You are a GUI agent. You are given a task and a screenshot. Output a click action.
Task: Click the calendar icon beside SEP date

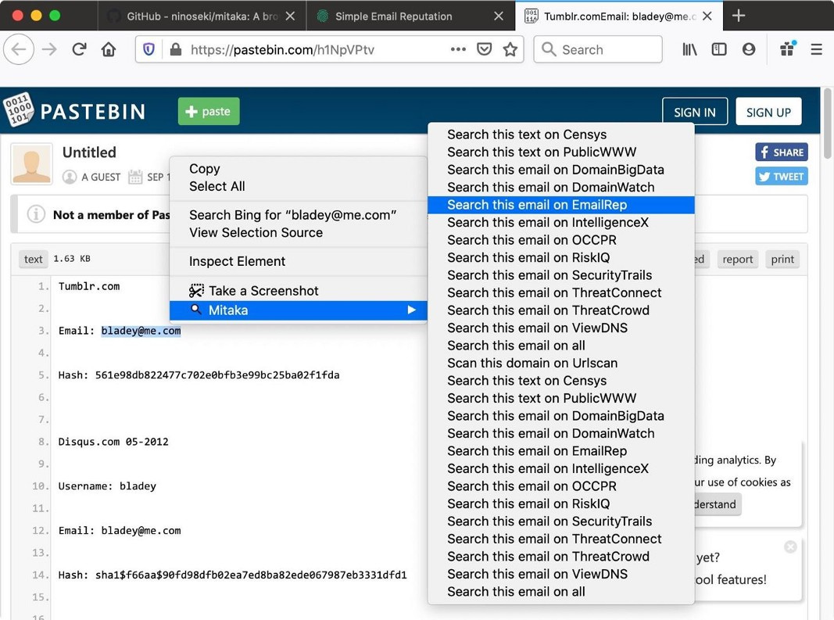[x=135, y=177]
